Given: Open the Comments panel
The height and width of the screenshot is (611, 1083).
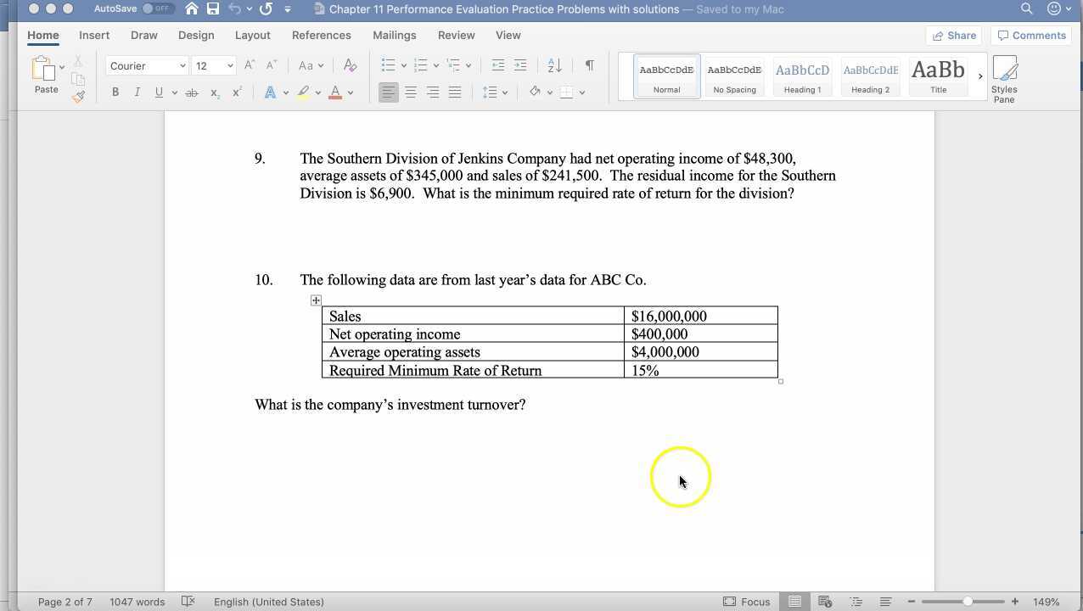Looking at the screenshot, I should pos(1032,35).
